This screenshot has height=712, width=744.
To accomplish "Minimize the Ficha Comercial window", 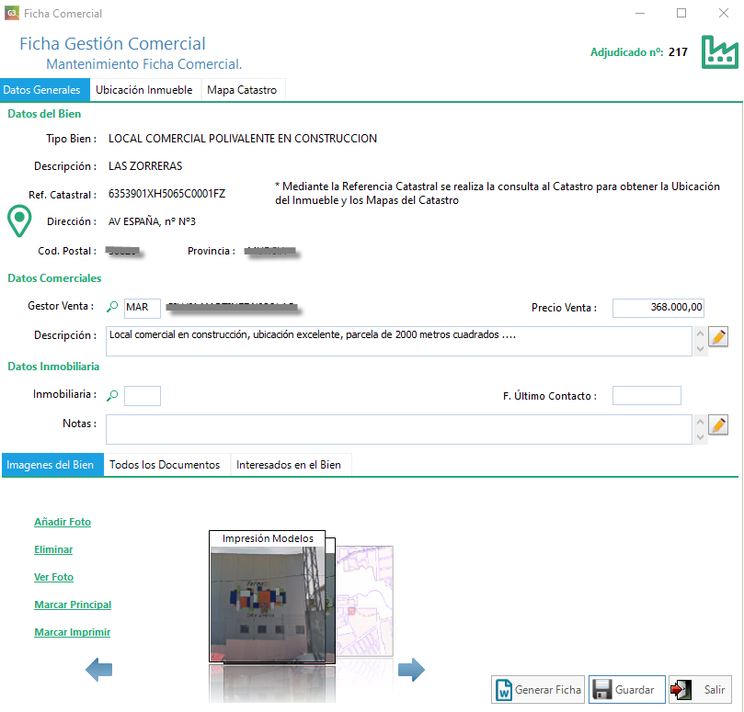I will (640, 13).
